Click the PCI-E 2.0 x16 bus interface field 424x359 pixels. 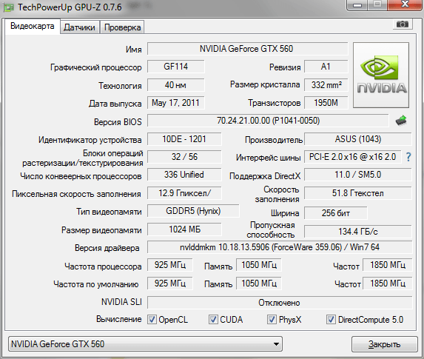click(353, 157)
